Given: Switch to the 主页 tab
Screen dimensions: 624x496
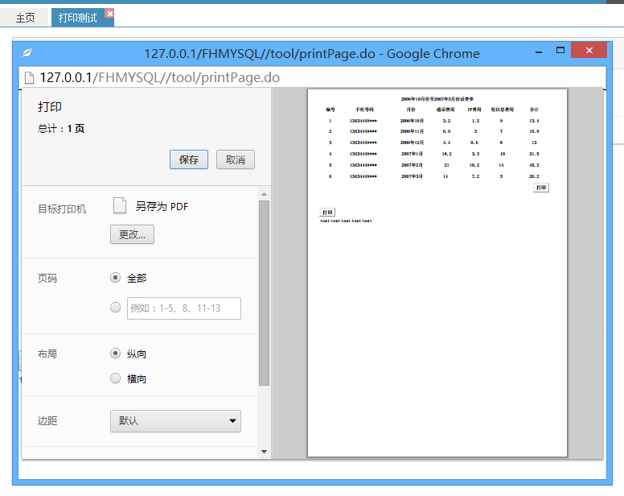Looking at the screenshot, I should pos(25,18).
